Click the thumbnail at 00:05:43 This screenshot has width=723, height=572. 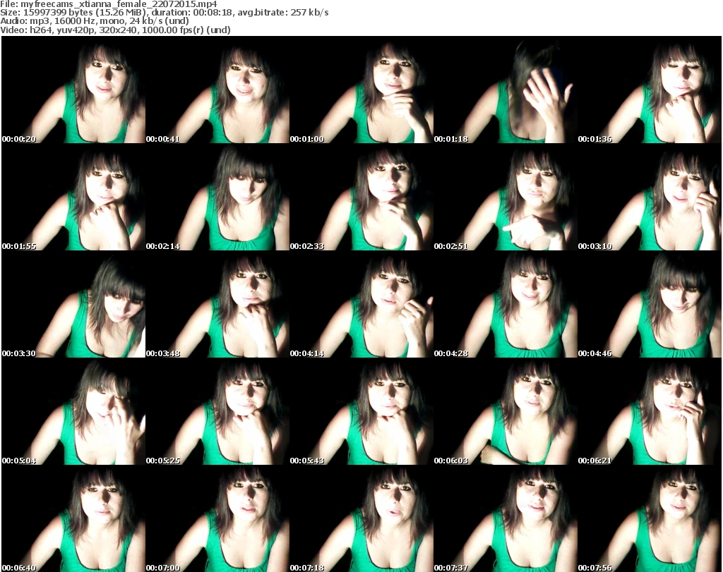pos(361,412)
